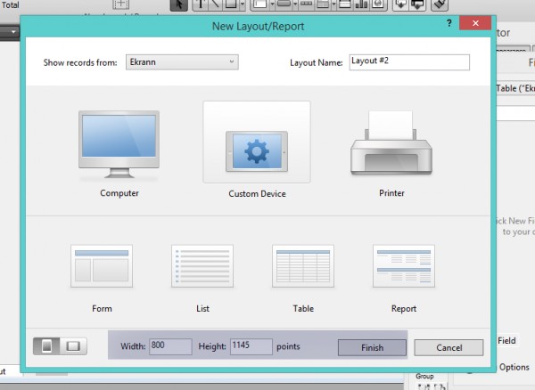Click the Ungroup objects icon
This screenshot has height=390, width=535.
pos(440,386)
